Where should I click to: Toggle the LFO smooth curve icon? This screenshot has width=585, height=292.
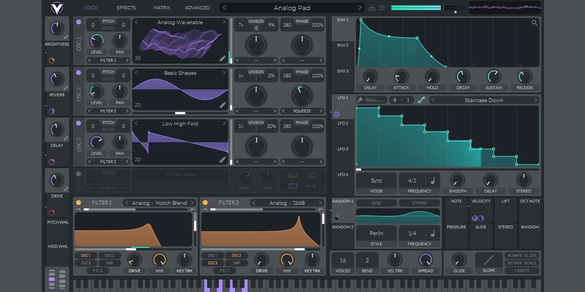(421, 100)
